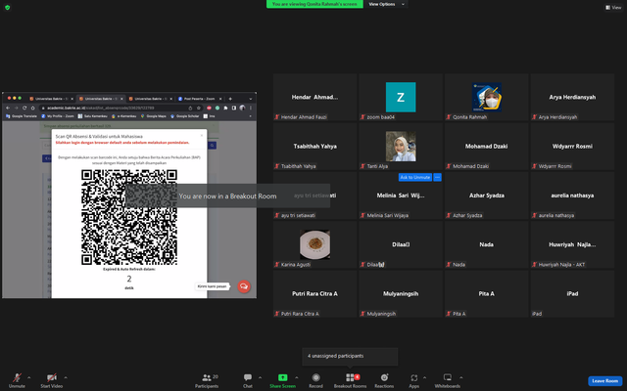The height and width of the screenshot is (391, 627).
Task: Expand arrow beside Whiteboards
Action: pyautogui.click(x=461, y=377)
